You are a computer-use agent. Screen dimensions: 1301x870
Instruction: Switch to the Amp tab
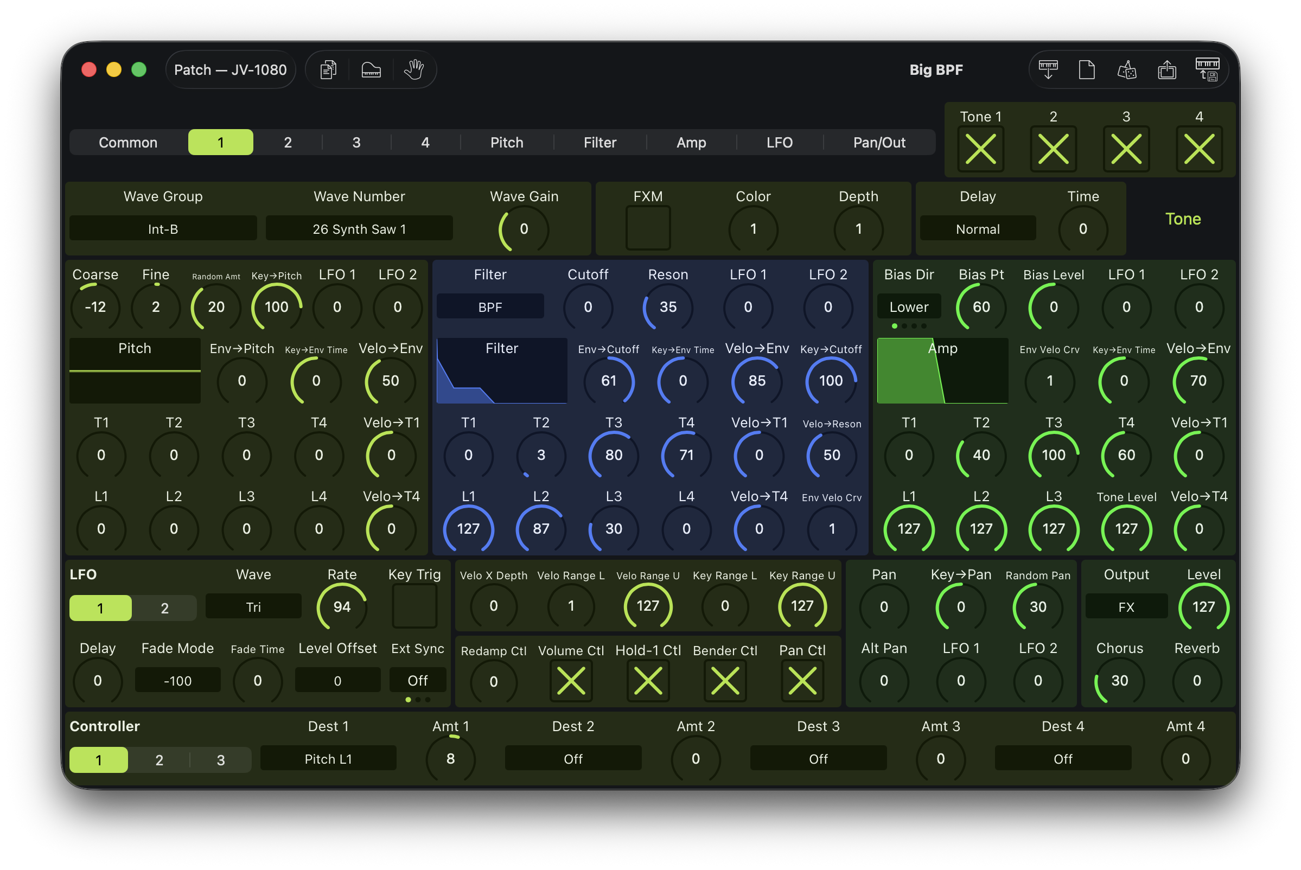691,143
